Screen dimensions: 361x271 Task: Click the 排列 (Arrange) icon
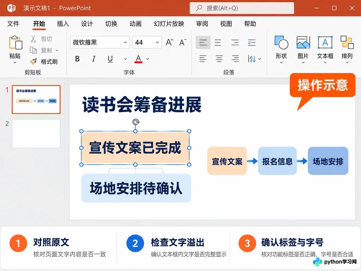(x=347, y=42)
